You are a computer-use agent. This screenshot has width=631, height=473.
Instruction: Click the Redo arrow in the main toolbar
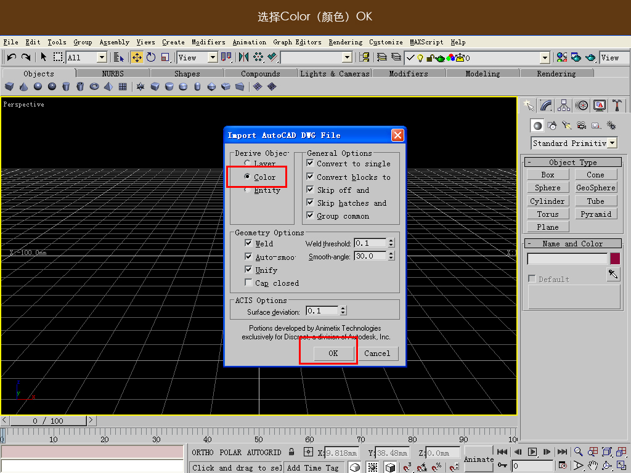(x=26, y=57)
